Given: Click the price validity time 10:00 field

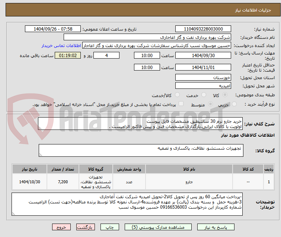Looking at the screenshot, I should (147, 68).
